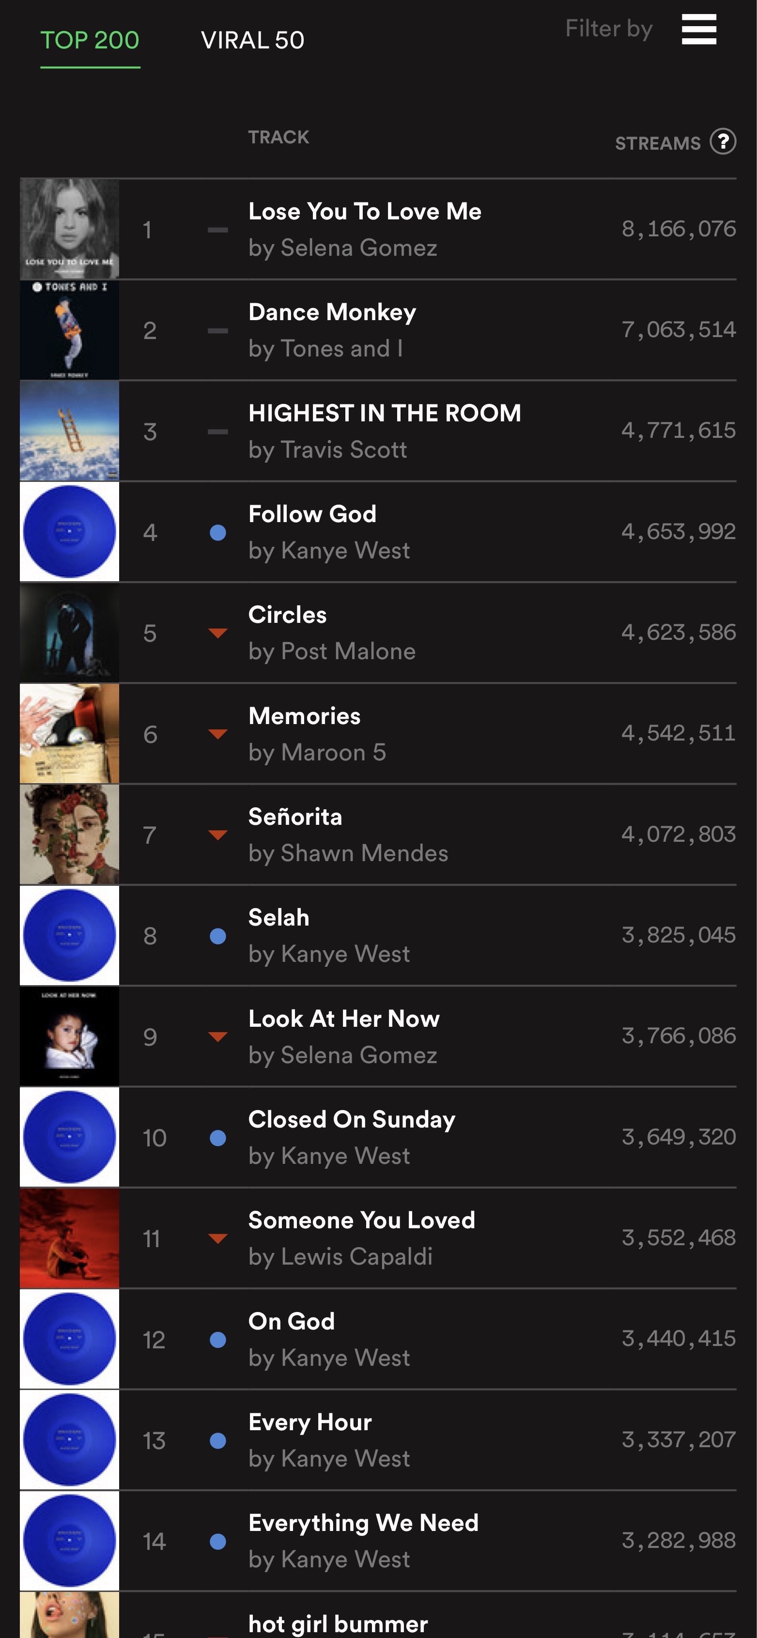Open the Filter by hamburger menu
This screenshot has width=757, height=1638.
click(x=698, y=30)
